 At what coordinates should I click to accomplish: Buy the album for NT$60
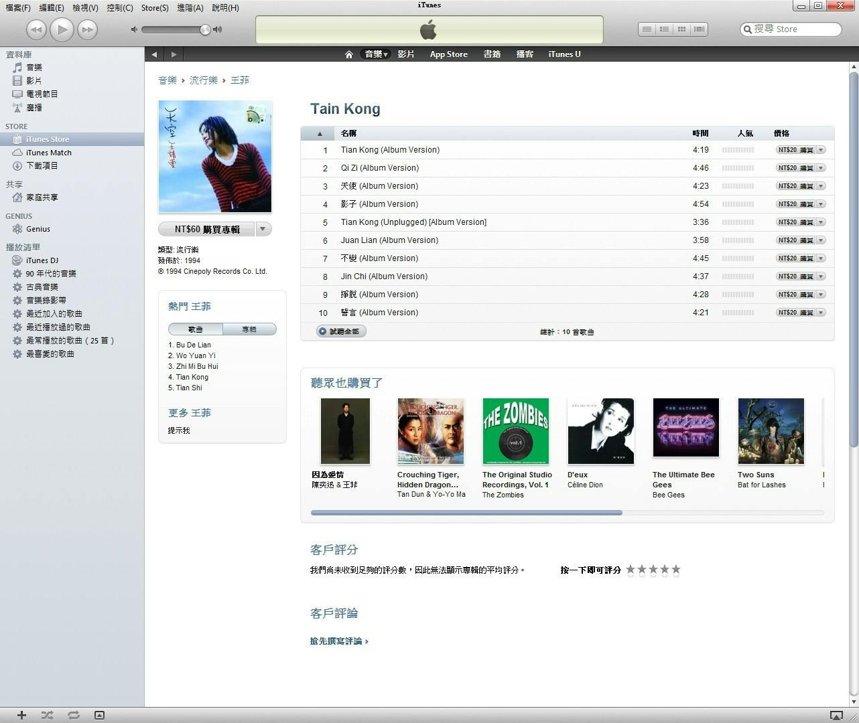click(x=207, y=230)
